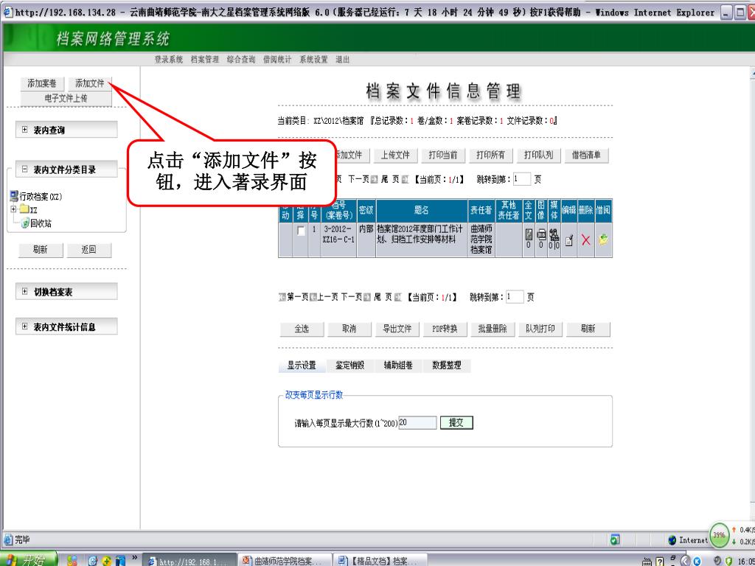Click the sidebar 添加文件 button
This screenshot has height=566, width=755.
(x=89, y=83)
